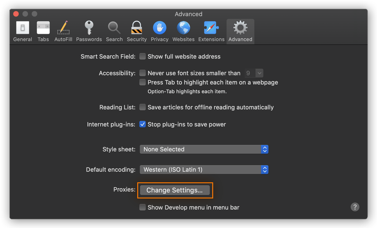The height and width of the screenshot is (228, 377).
Task: Select the AutoFill pencil icon
Action: (x=63, y=30)
